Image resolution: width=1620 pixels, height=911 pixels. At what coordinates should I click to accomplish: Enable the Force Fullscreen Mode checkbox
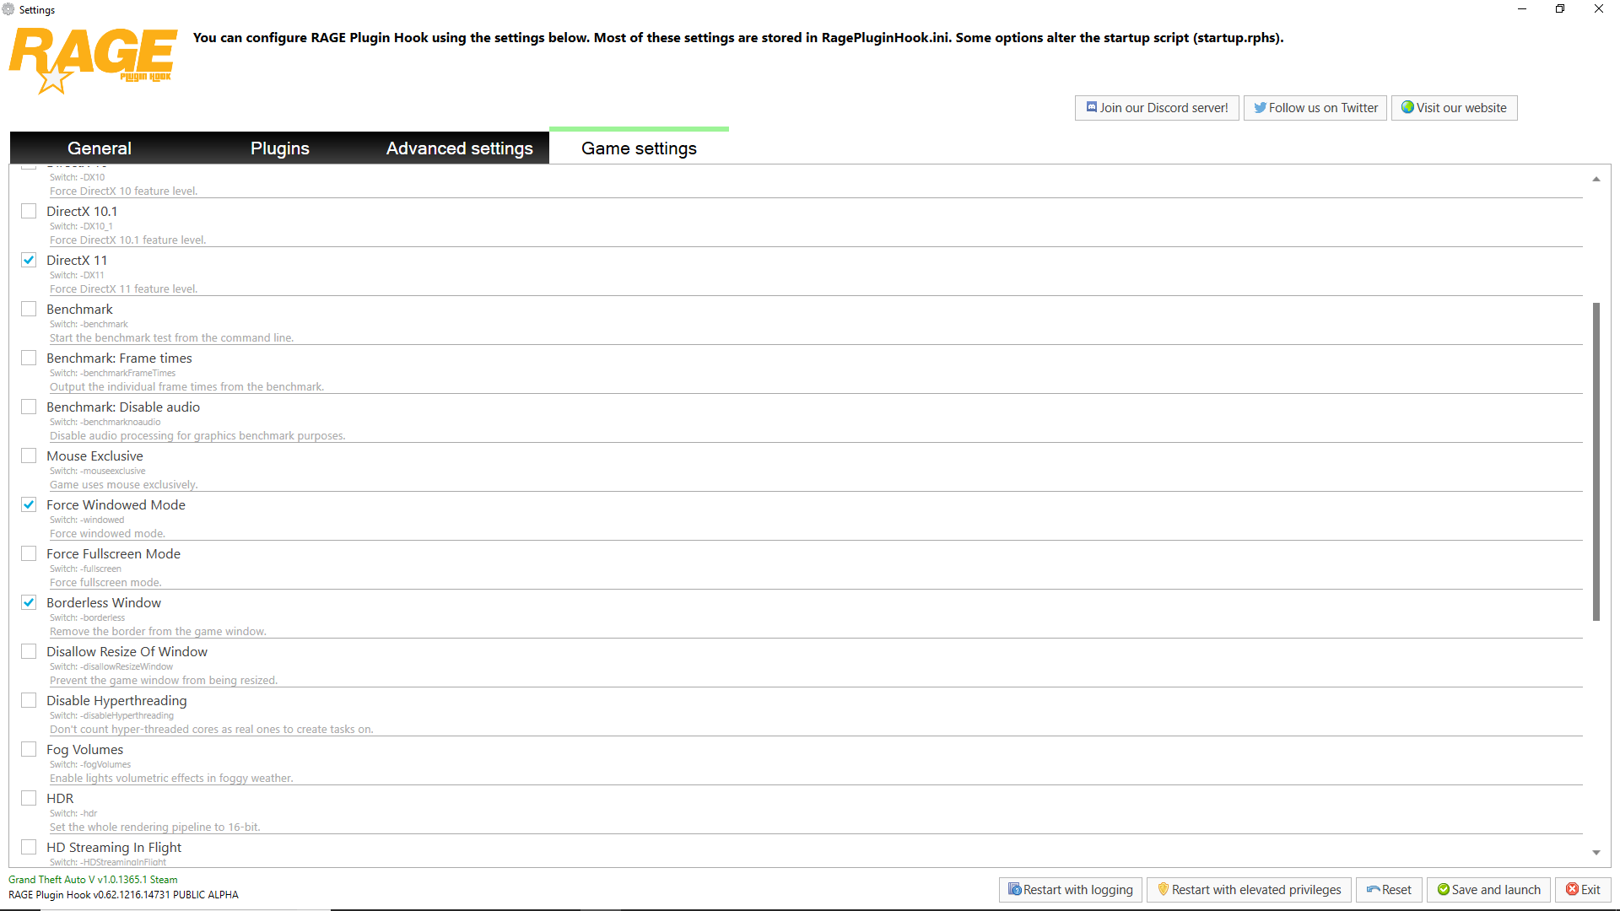29,553
